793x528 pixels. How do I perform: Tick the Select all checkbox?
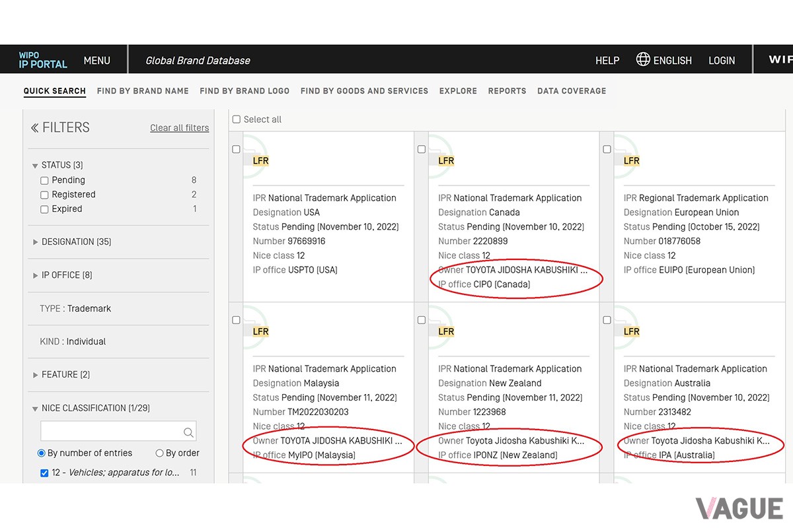pyautogui.click(x=237, y=119)
